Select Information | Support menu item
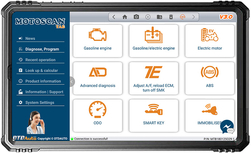This screenshot has width=251, height=153. click(40, 92)
